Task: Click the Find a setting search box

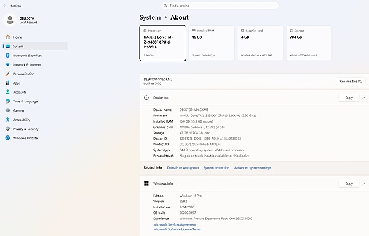Action: pos(220,6)
